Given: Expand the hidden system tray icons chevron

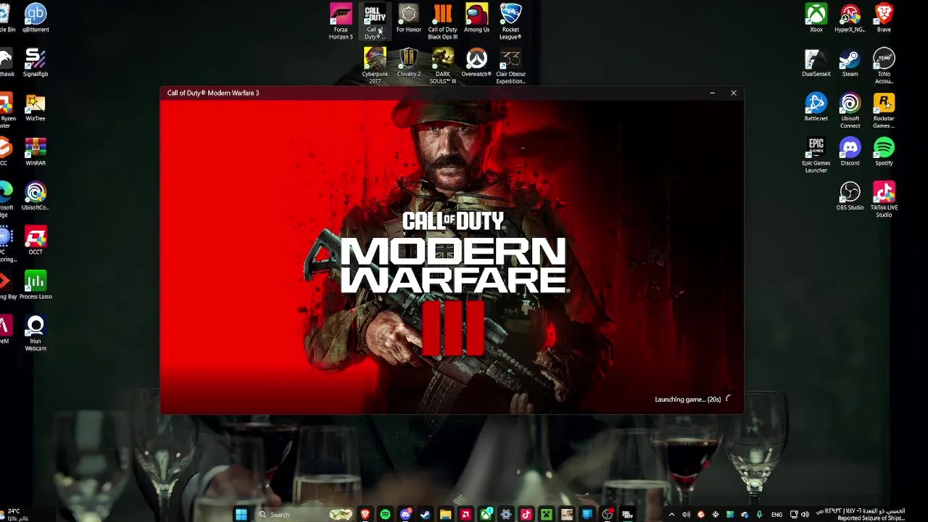Looking at the screenshot, I should tap(671, 514).
